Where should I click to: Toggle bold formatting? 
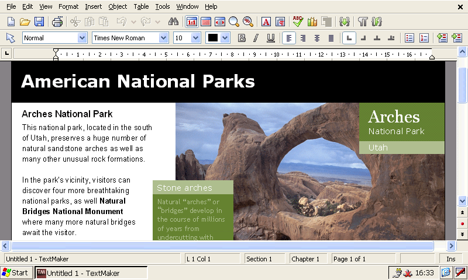pyautogui.click(x=242, y=38)
